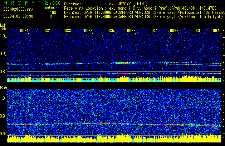Click the Lch channel label
This screenshot has width=225, height=146.
pyautogui.click(x=3, y=25)
